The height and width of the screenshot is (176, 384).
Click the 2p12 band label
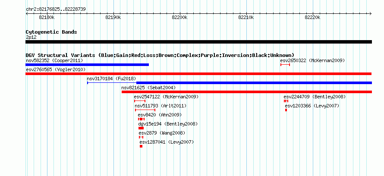tap(31, 37)
